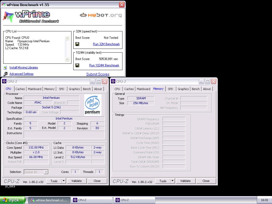Switch to CPU tab in right CPU-Z

(x=117, y=89)
